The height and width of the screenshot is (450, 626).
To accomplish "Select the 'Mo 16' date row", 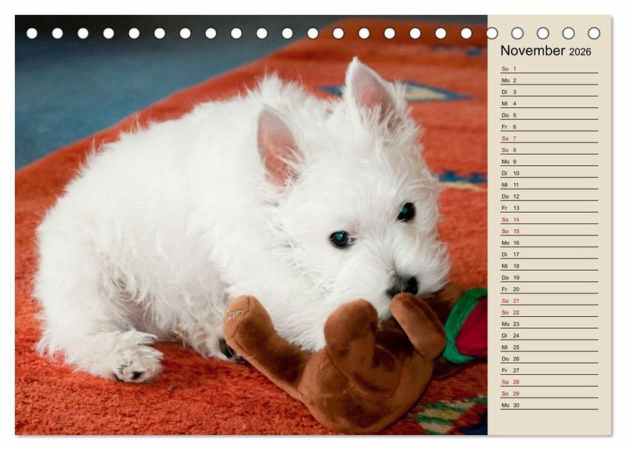I will [549, 243].
